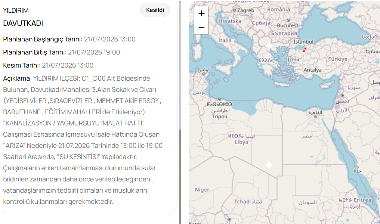Click the Zagreb city label on map
Viewport: 380px width, 224px height.
[x=245, y=10]
